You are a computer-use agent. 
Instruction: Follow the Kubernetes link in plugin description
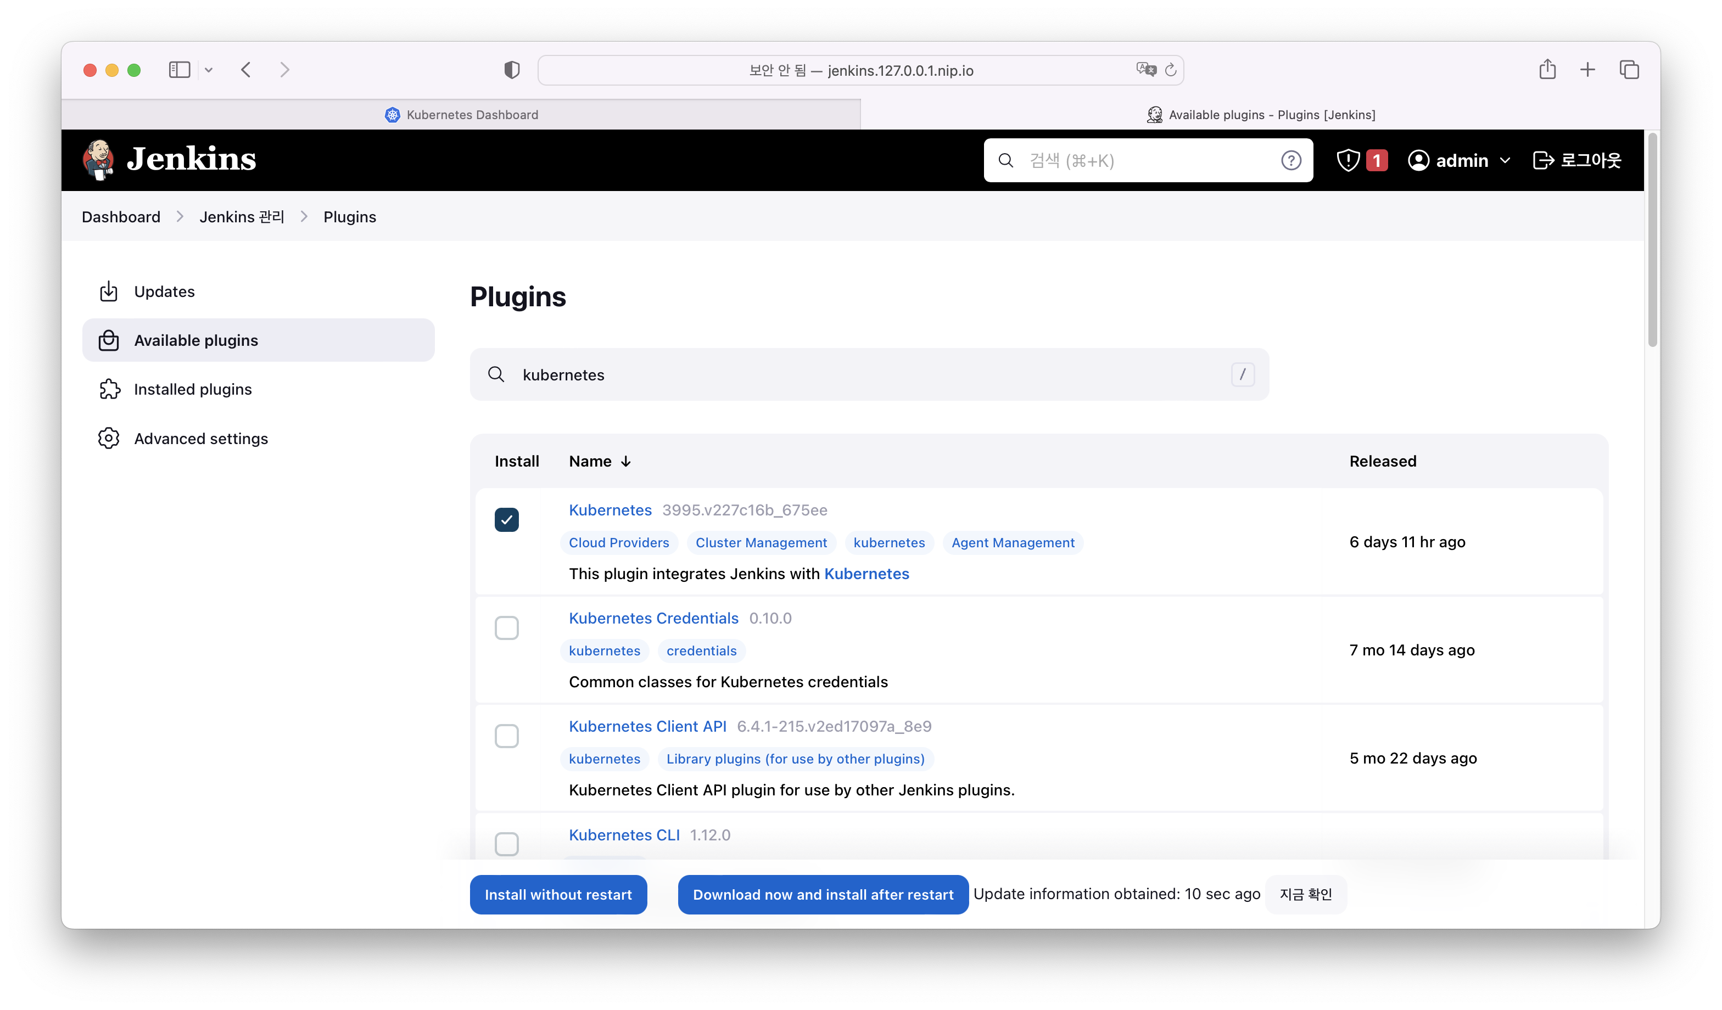coord(866,574)
